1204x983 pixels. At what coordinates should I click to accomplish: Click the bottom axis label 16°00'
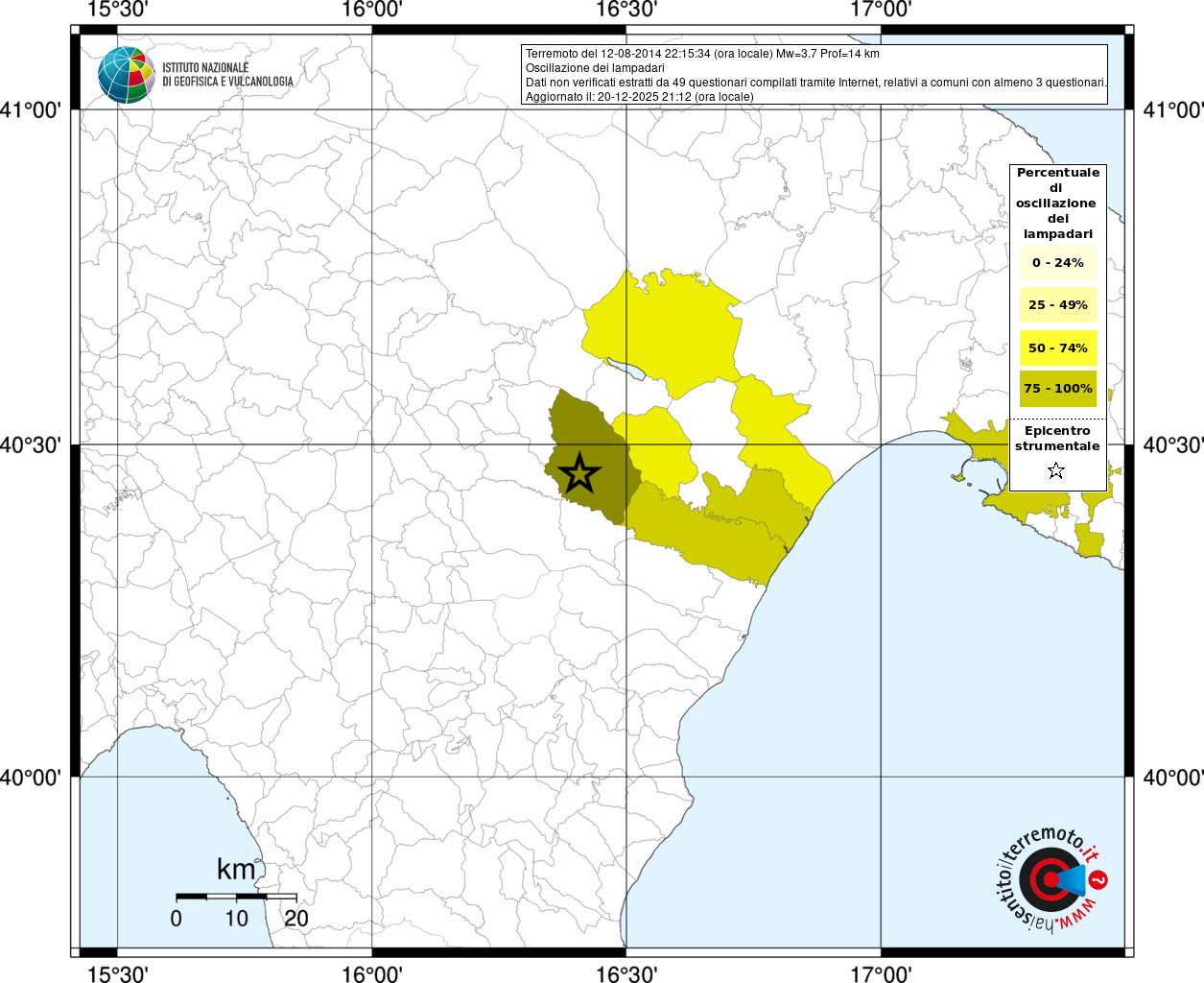371,973
